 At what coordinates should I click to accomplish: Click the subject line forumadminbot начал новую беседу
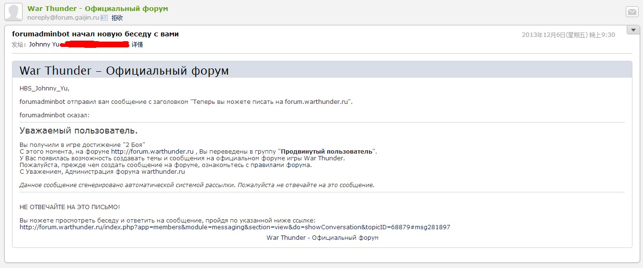point(95,34)
